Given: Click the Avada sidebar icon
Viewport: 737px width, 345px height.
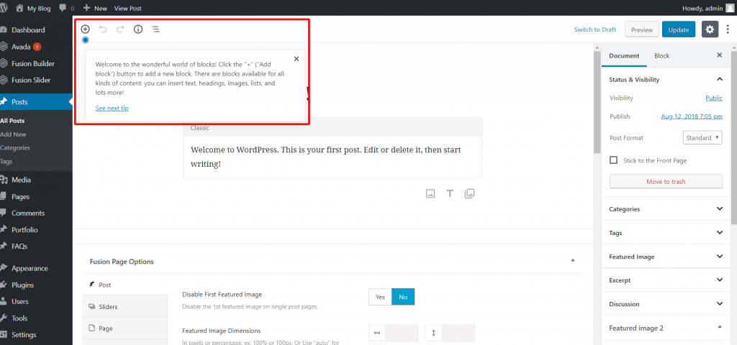Looking at the screenshot, I should point(4,47).
